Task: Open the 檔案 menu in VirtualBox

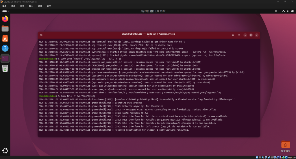Action: (x=4, y=6)
